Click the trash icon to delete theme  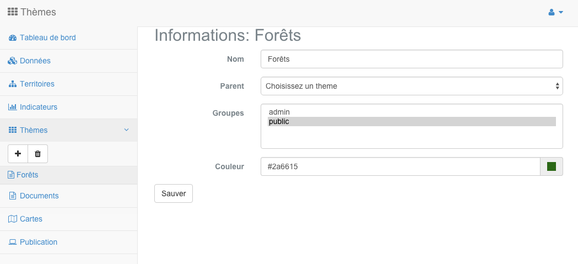(x=37, y=154)
